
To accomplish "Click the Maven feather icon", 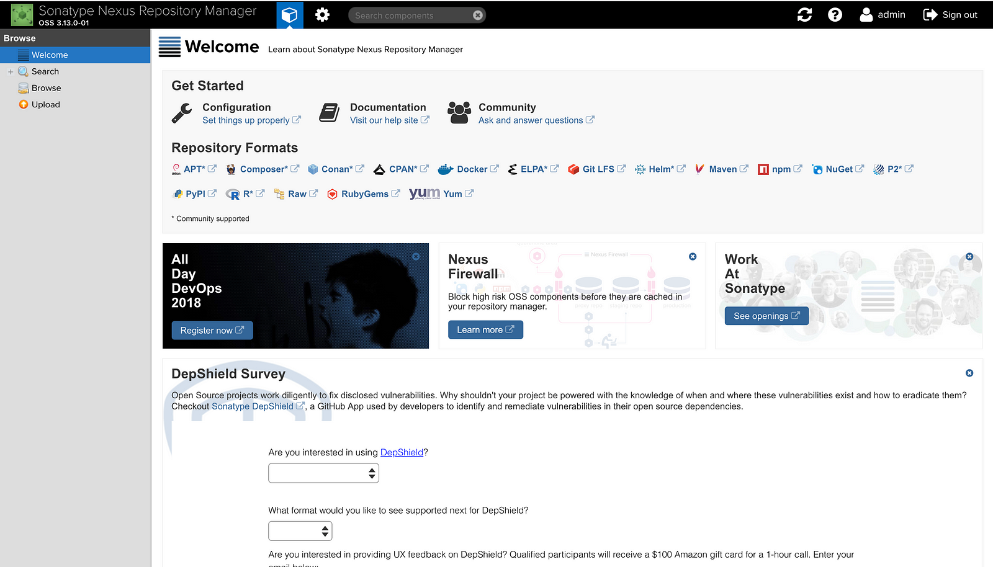I will click(x=699, y=169).
